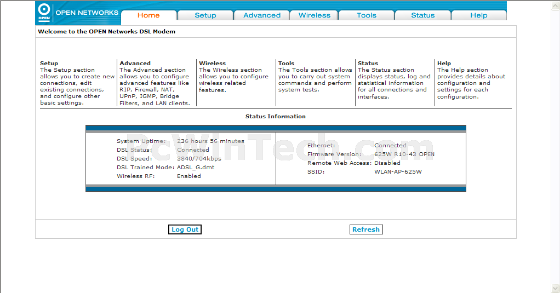Click the SSID value WLAN-AP-625W
Image resolution: width=560 pixels, height=293 pixels.
coord(398,172)
